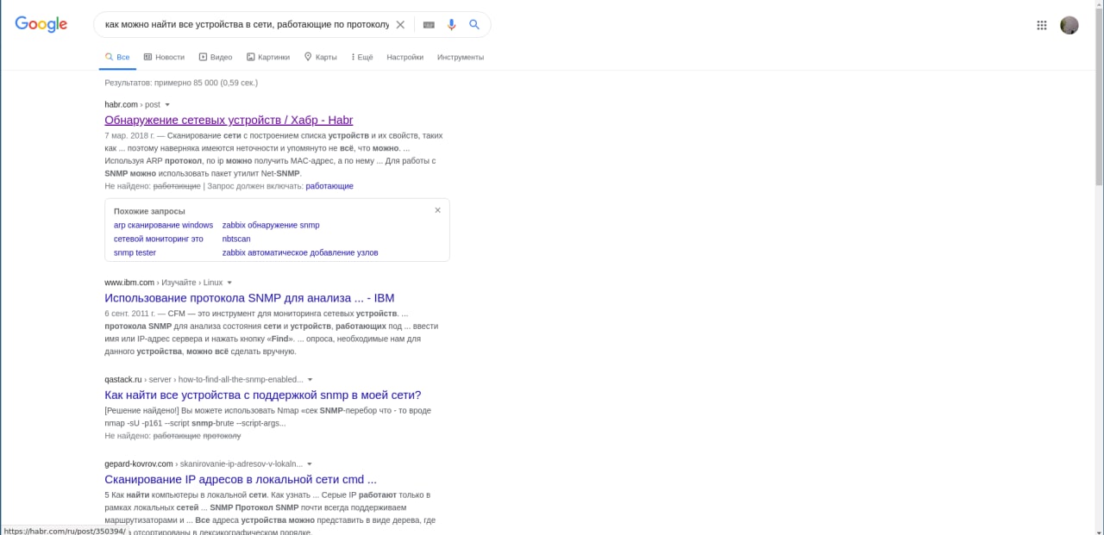The image size is (1104, 535).
Task: Open result Как найти все устройства с поддержкой snmp
Action: 263,395
